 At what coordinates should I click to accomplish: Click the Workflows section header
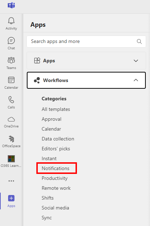click(86, 80)
